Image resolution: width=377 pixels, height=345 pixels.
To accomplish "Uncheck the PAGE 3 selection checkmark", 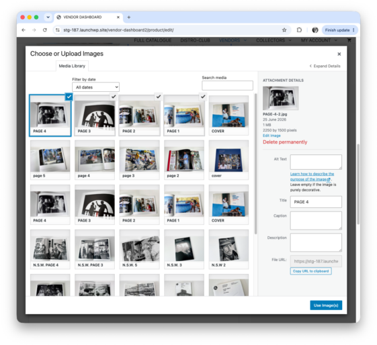I will pos(114,97).
